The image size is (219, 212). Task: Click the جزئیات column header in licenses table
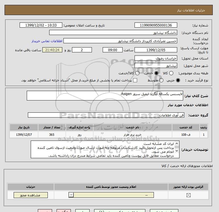pos(31,187)
